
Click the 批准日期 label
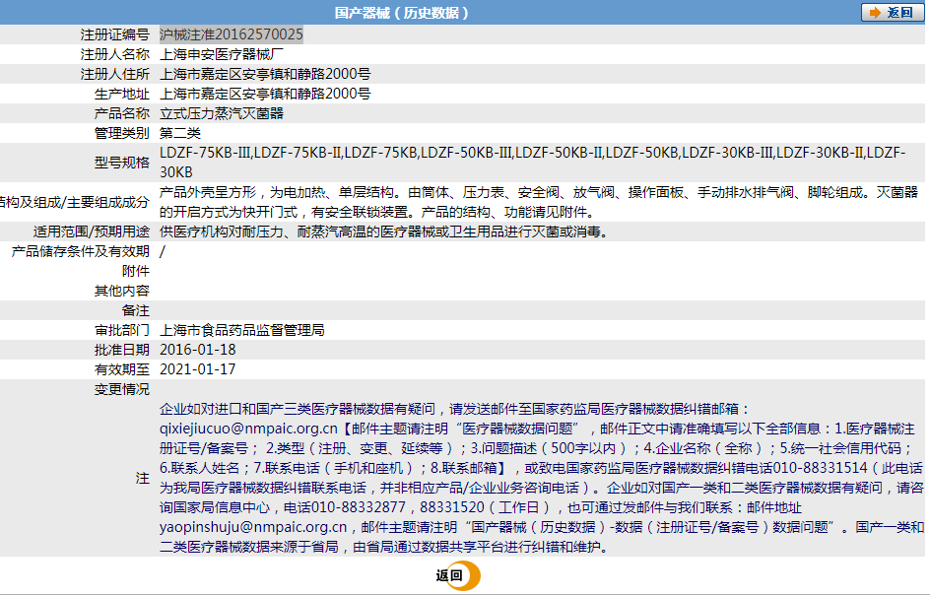(122, 350)
